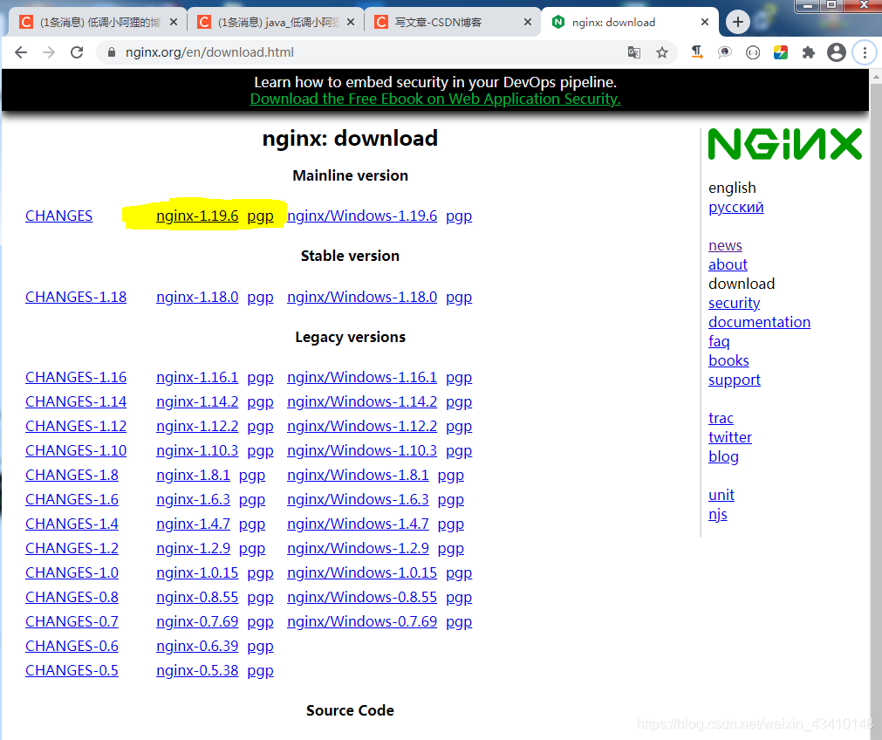Open the colorful square extension icon
The image size is (882, 740).
coord(780,52)
